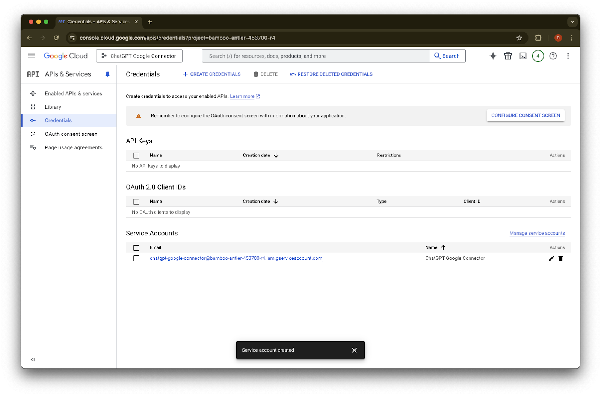Open OAuth consent screen in sidebar
Image resolution: width=601 pixels, height=396 pixels.
69,134
